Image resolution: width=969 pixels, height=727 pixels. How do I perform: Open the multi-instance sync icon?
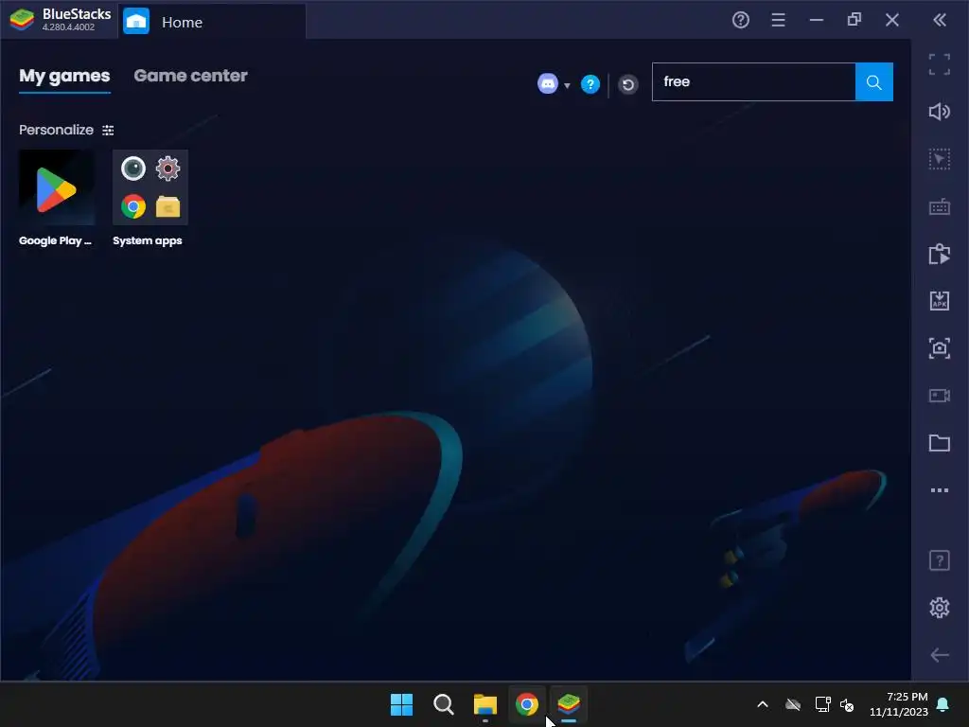(940, 254)
